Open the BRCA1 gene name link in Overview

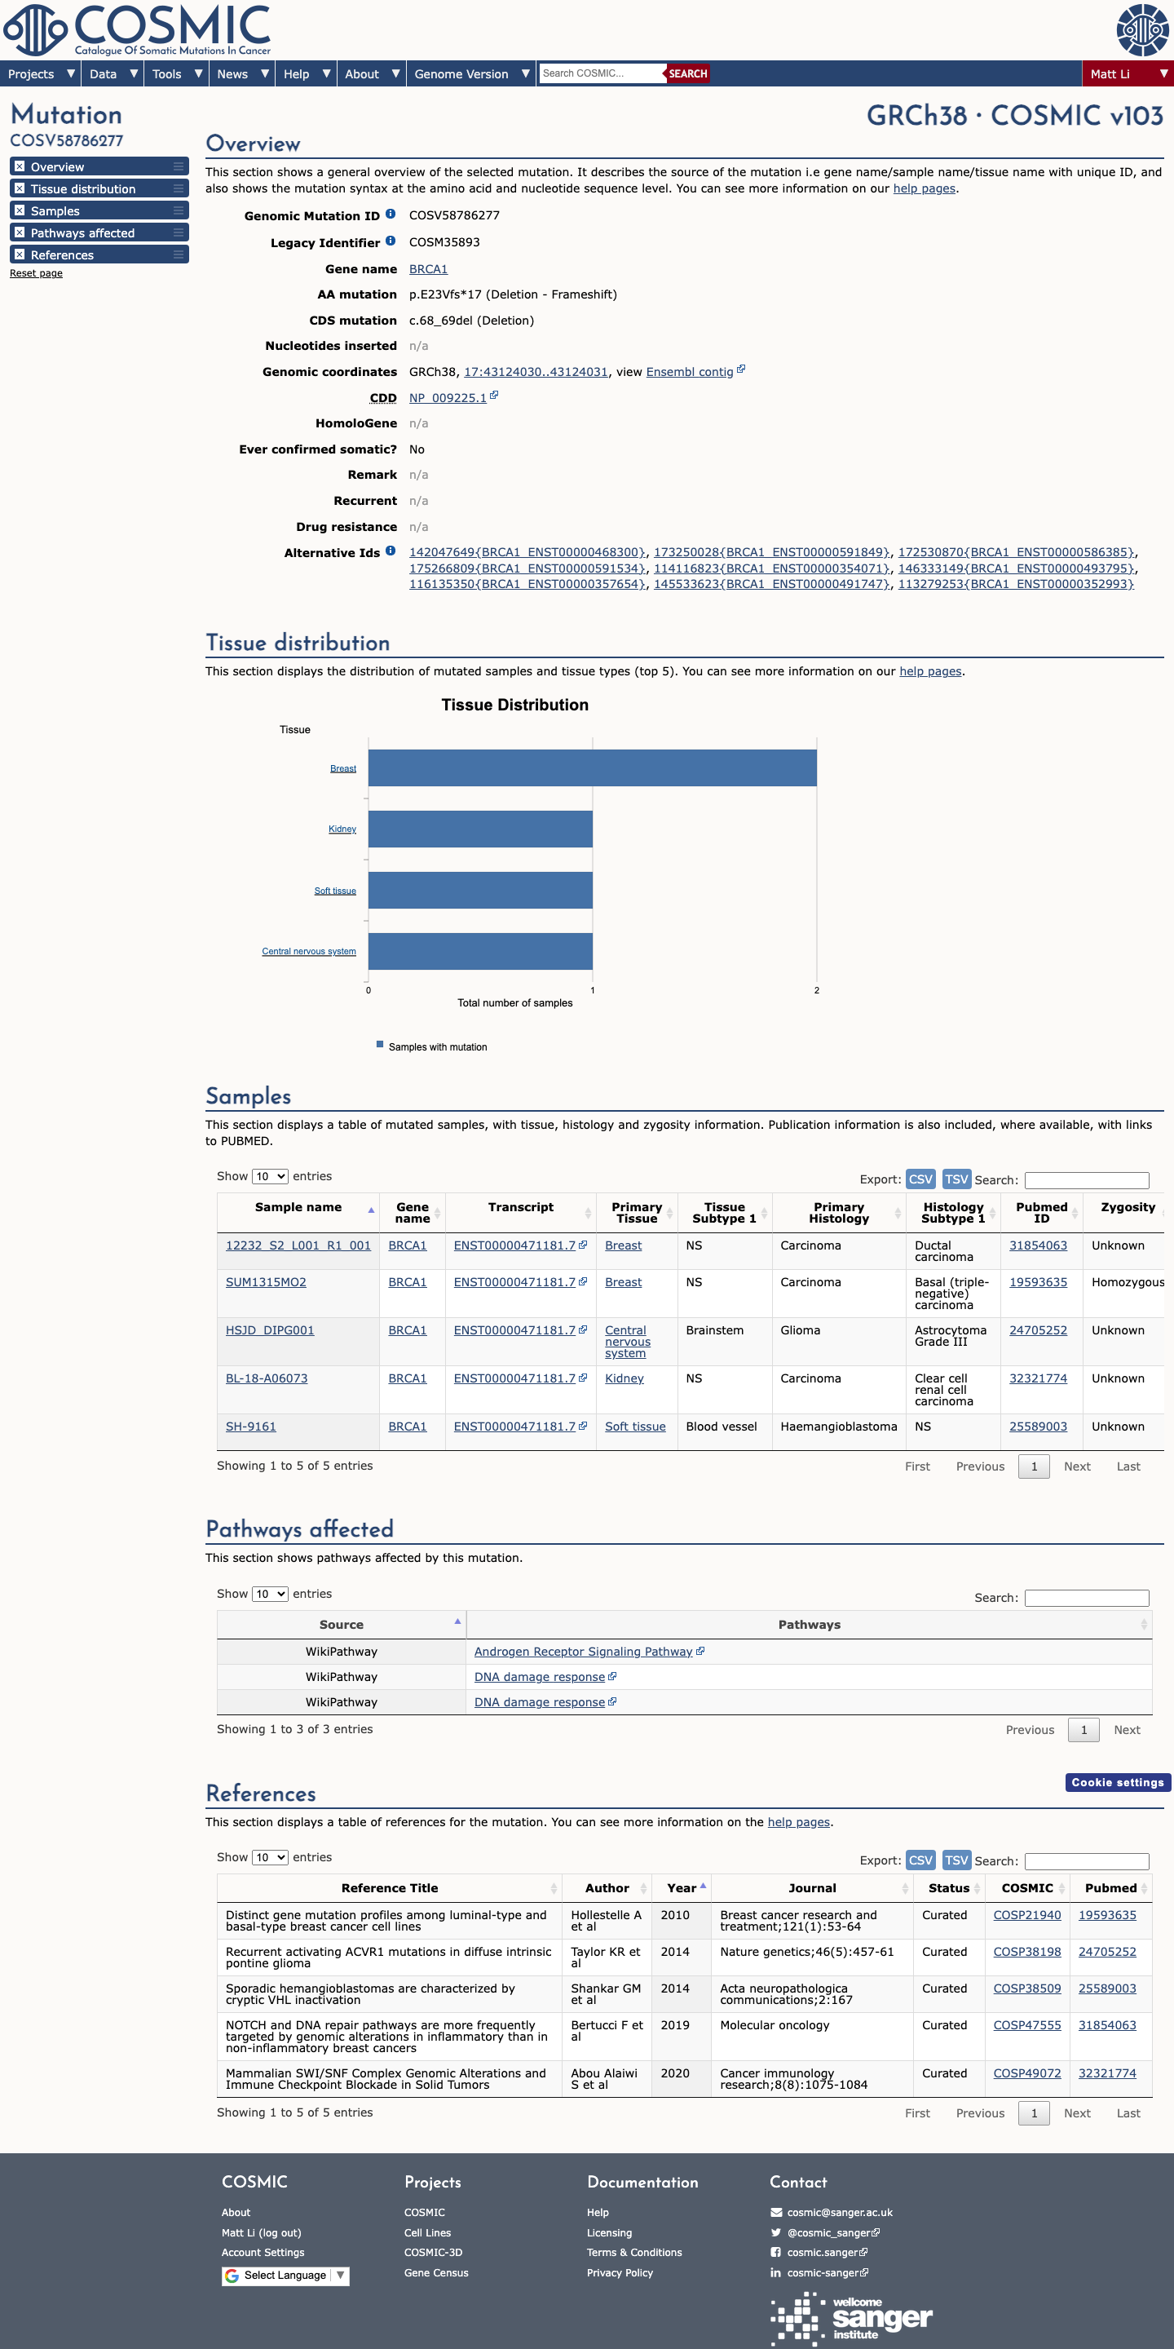pyautogui.click(x=428, y=269)
